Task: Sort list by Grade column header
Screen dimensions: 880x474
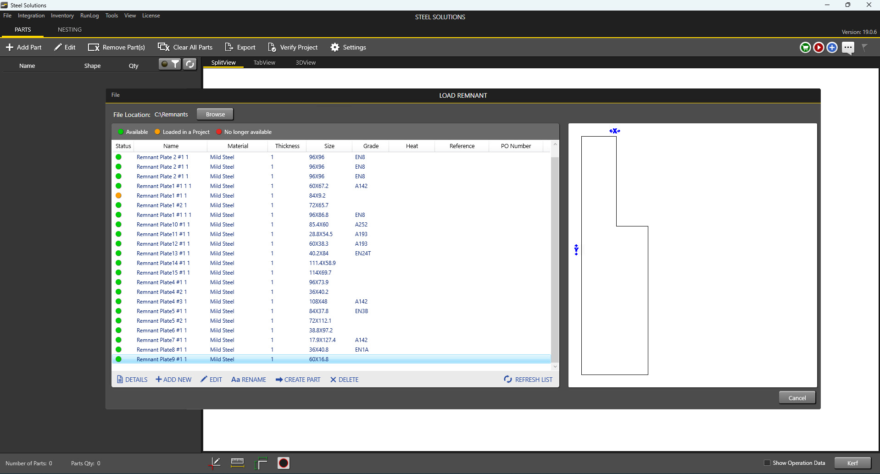Action: 371,146
